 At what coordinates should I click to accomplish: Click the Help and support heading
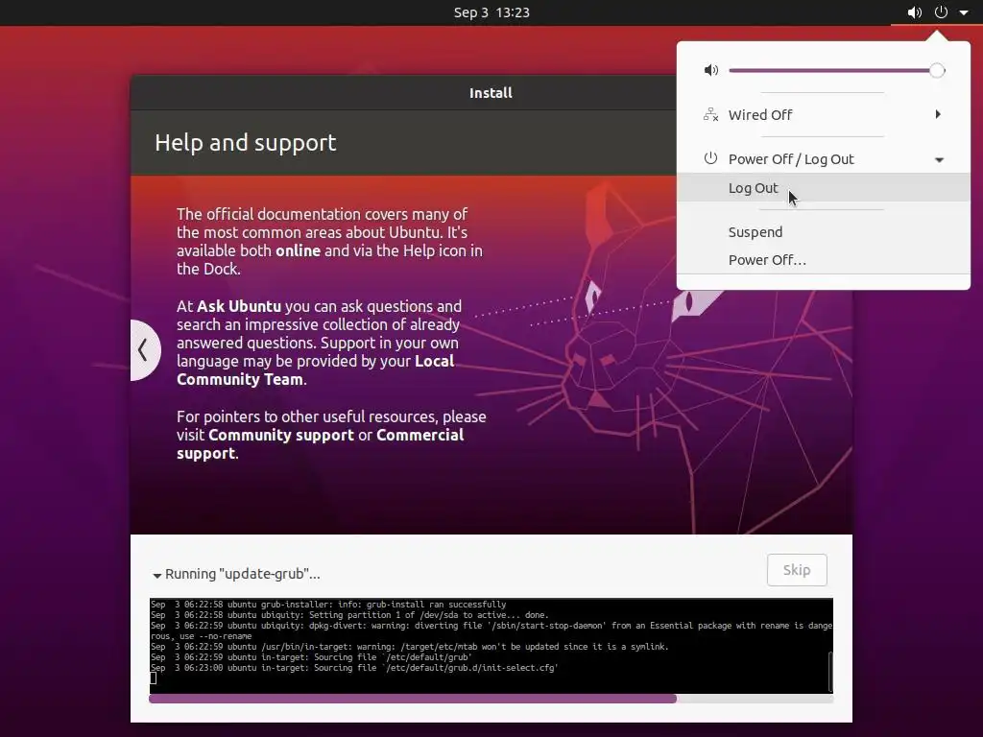tap(245, 142)
